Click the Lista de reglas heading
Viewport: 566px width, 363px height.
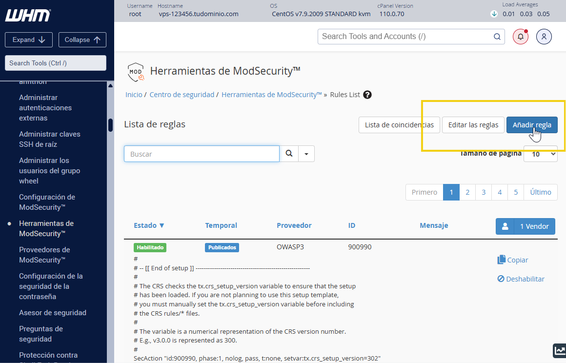click(155, 124)
